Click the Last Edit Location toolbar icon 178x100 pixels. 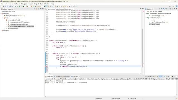point(63,6)
